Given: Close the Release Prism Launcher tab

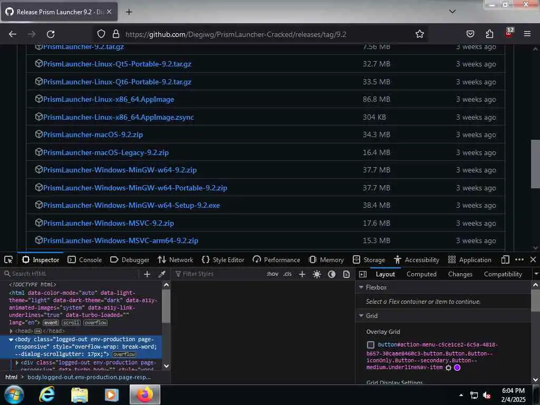Looking at the screenshot, I should click(109, 12).
